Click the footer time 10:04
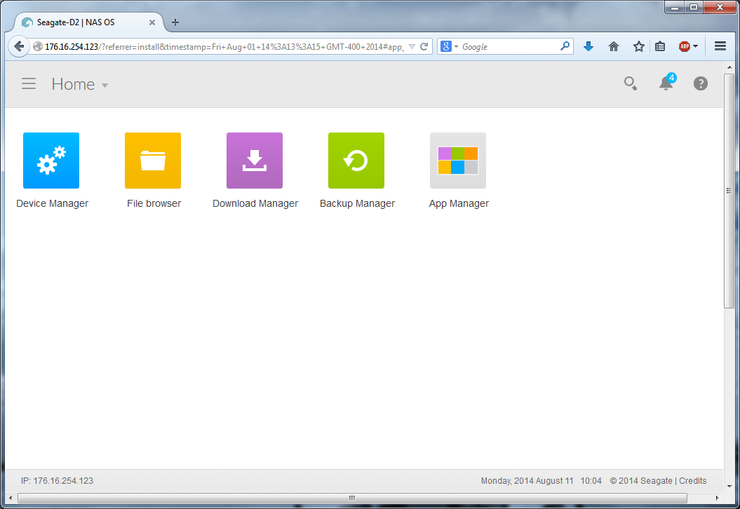 (x=591, y=481)
